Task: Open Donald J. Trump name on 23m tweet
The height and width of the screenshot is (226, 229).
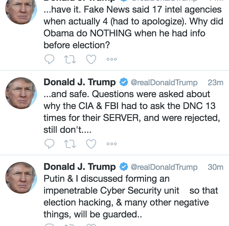Action: 80,82
